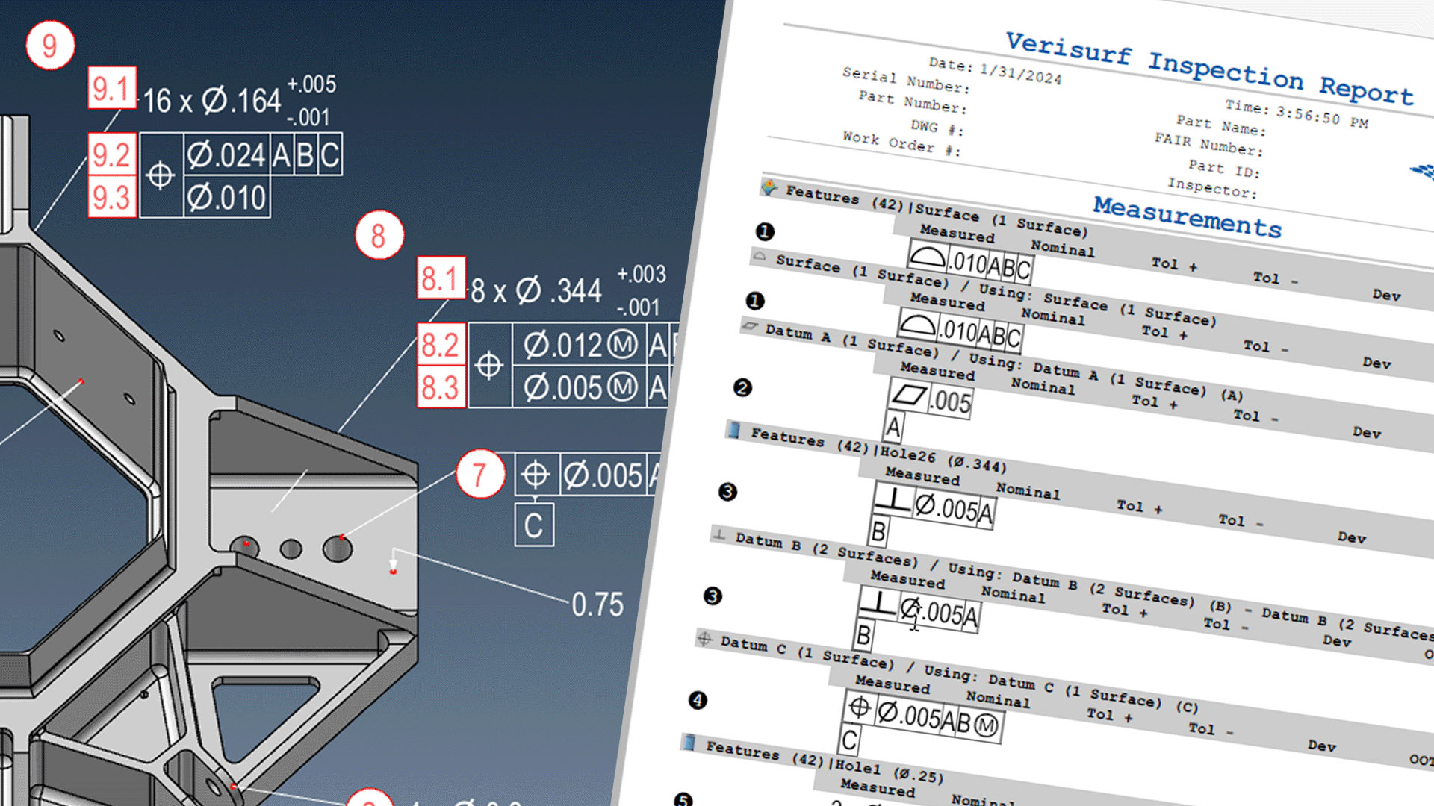Click Features (42) Hole26 row icon
This screenshot has width=1434, height=806.
734,430
